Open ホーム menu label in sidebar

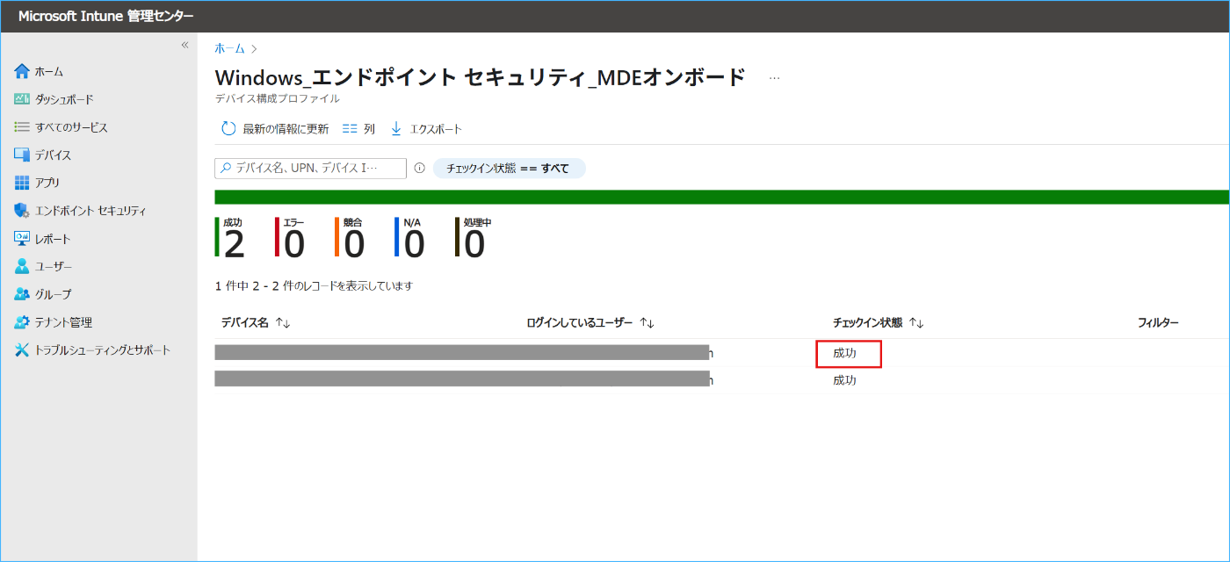(x=49, y=71)
